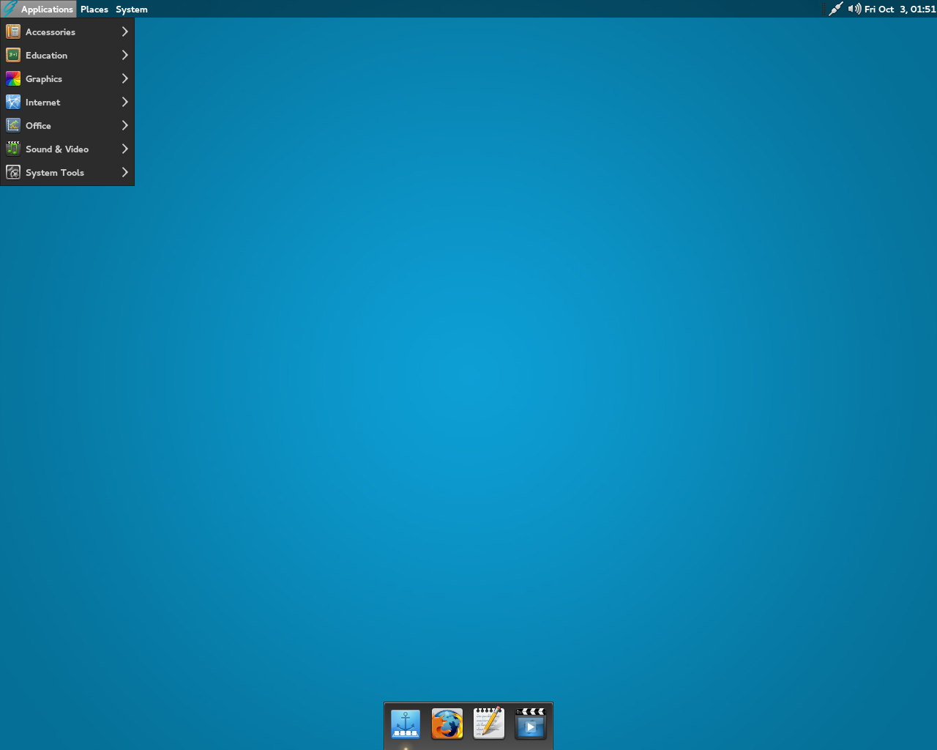Viewport: 937px width, 750px height.
Task: Expand the Internet submenu arrow
Action: [x=124, y=102]
